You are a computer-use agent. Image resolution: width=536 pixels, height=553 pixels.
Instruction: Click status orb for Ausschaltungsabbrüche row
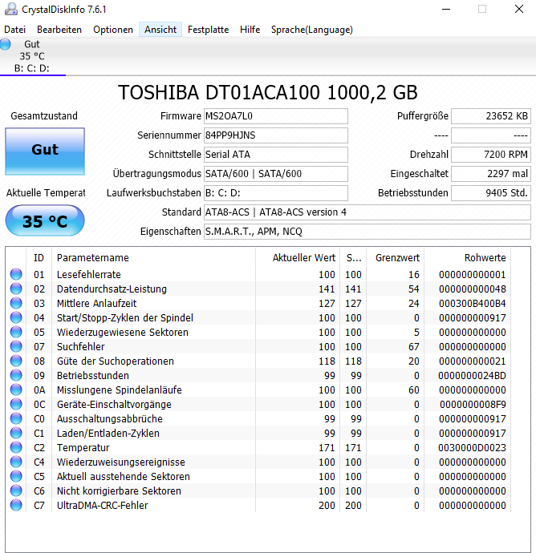(16, 418)
